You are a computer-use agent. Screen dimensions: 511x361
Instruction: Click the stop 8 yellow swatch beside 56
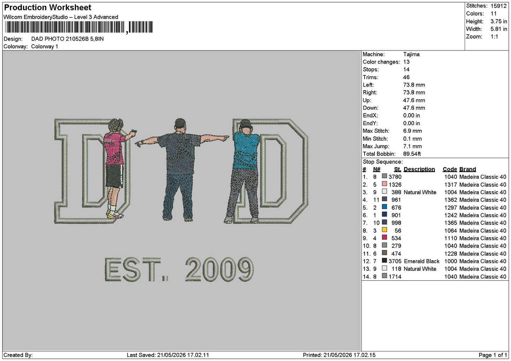[x=384, y=230]
